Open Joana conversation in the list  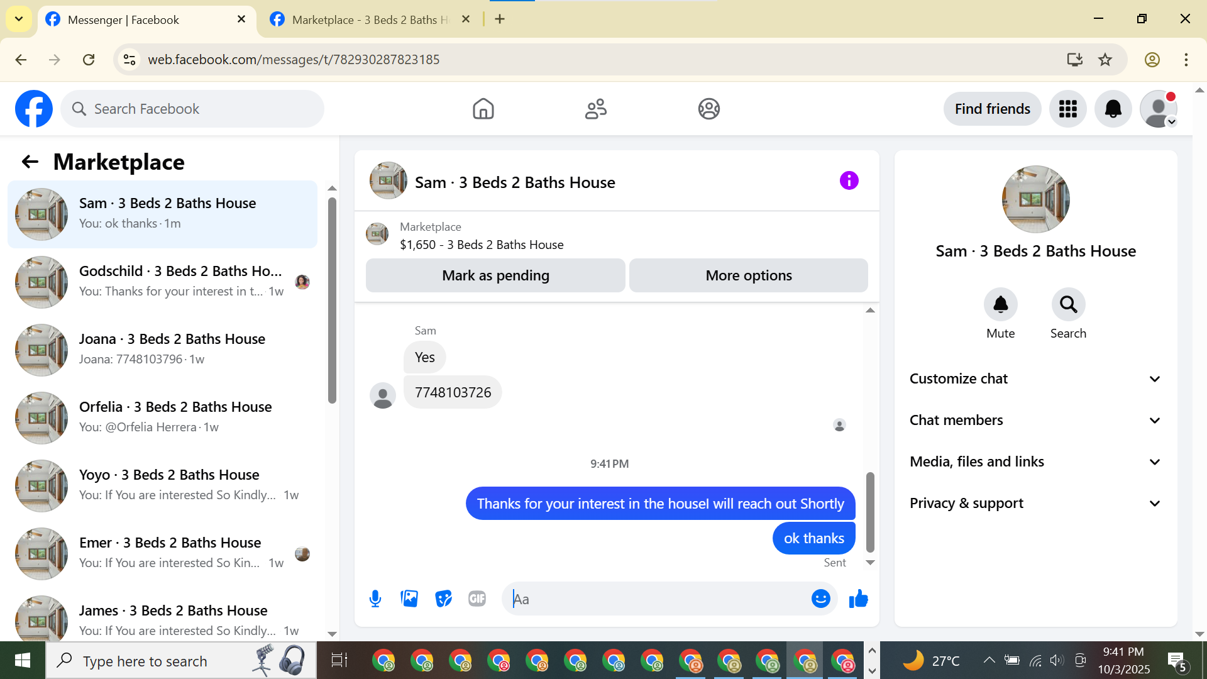162,350
